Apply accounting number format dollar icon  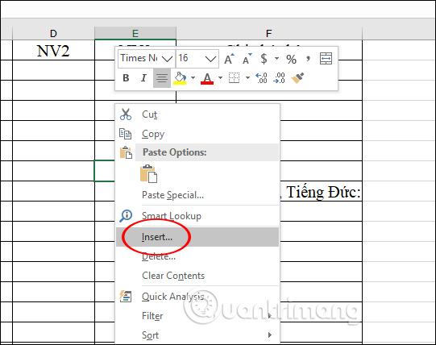(x=264, y=59)
